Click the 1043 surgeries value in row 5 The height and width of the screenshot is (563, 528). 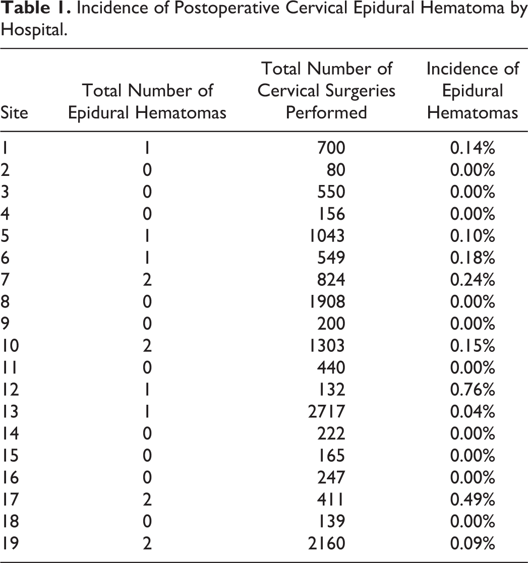pos(327,236)
